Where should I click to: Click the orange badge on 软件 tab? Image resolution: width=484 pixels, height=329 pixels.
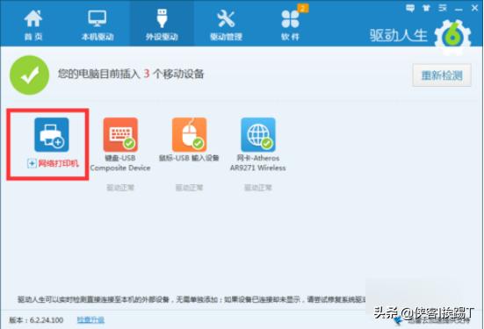click(303, 8)
